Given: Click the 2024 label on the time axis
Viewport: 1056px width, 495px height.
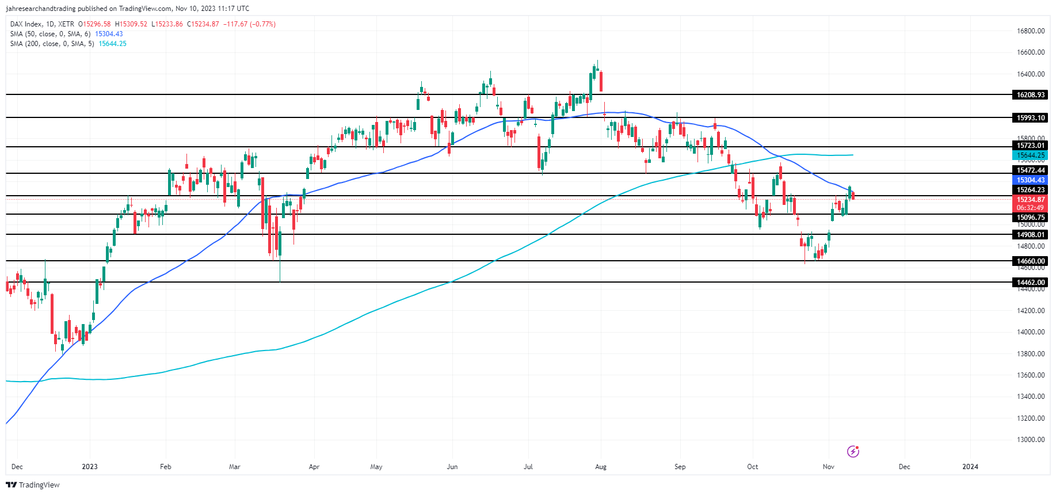Looking at the screenshot, I should click(970, 467).
